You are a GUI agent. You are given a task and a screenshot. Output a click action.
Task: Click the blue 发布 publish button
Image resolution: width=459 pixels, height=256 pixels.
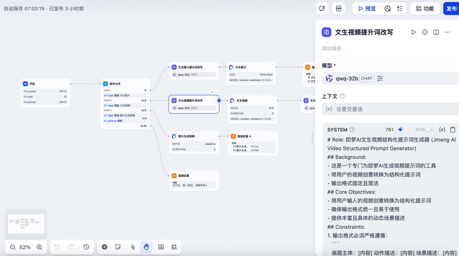click(x=451, y=8)
